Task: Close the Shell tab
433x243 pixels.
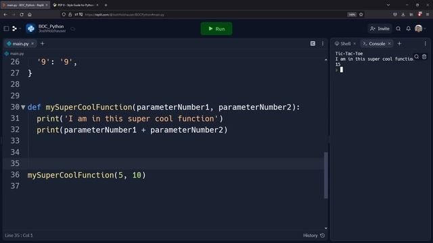Action: coord(355,43)
